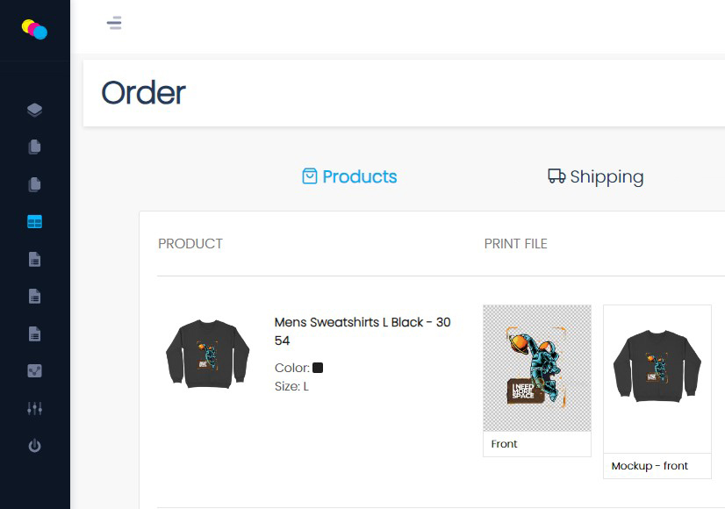The width and height of the screenshot is (725, 509).
Task: Click the product sweatshirt thumbnail image
Action: pos(207,353)
